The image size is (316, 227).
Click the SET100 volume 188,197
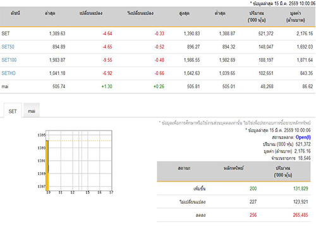(x=266, y=60)
